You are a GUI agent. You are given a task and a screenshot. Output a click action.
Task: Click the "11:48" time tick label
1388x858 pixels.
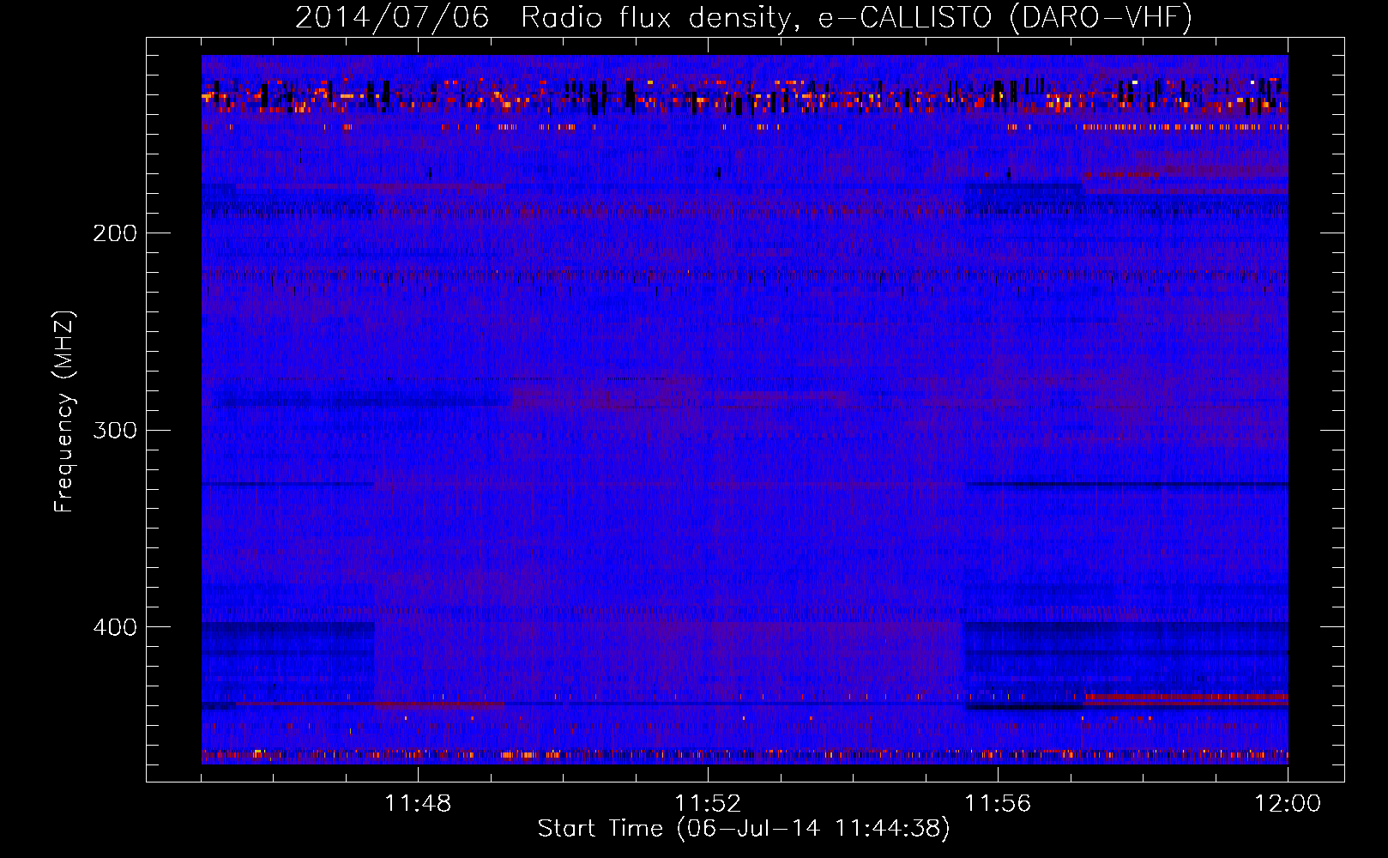pos(418,804)
